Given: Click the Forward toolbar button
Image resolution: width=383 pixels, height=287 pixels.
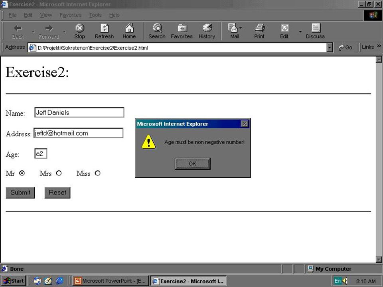Looking at the screenshot, I should point(49,31).
